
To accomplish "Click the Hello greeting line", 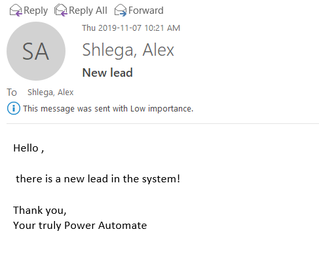I will point(29,148).
